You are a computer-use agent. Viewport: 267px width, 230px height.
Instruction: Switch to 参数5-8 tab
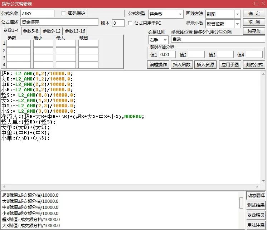click(x=30, y=31)
